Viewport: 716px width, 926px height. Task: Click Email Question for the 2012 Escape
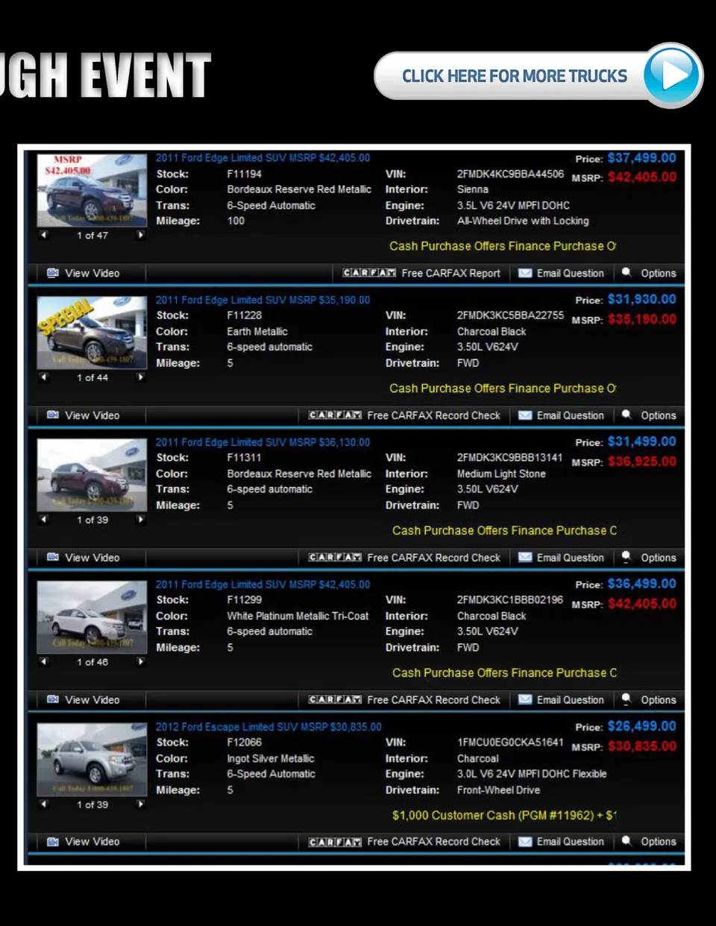tap(570, 842)
